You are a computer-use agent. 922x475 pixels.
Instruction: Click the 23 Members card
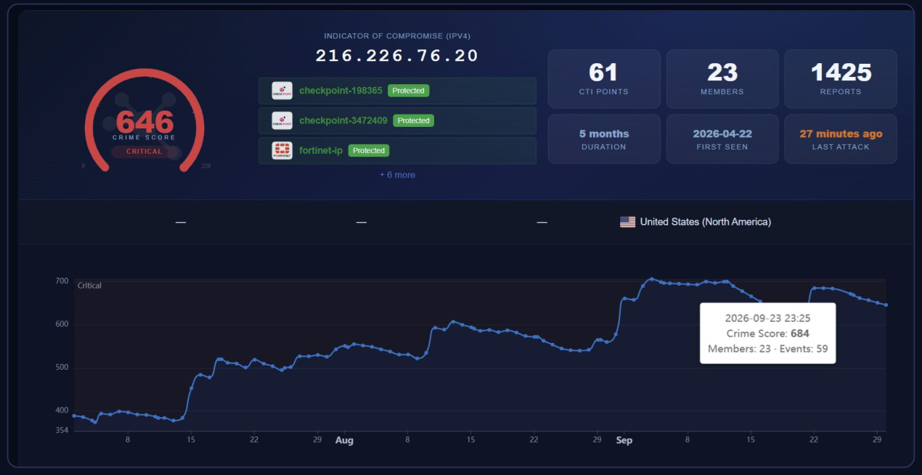tap(722, 78)
